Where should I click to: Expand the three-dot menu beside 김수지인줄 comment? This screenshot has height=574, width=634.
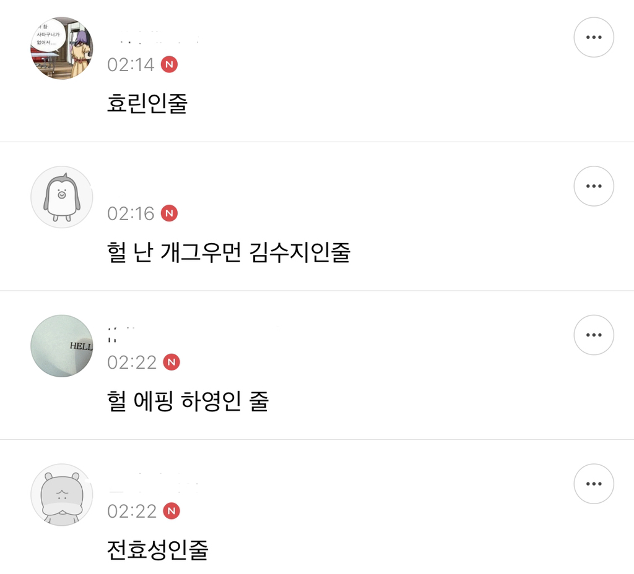(x=593, y=186)
